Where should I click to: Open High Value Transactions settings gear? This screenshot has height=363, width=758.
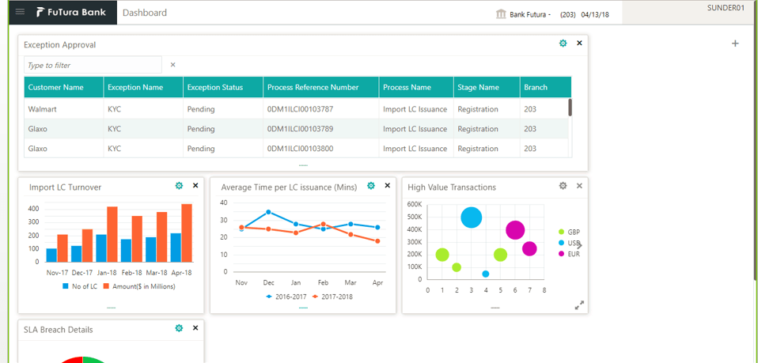[563, 186]
